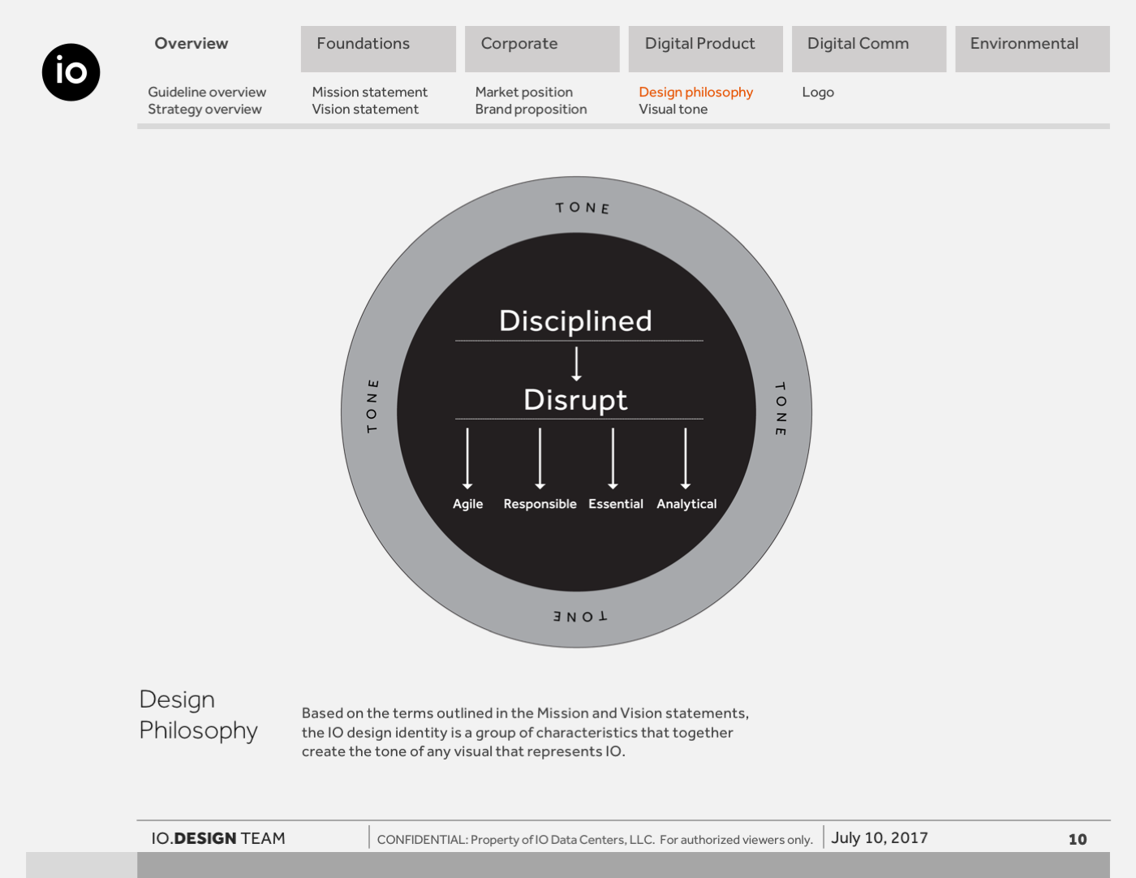Go to the Digital Product tab
The width and height of the screenshot is (1136, 878).
point(706,49)
